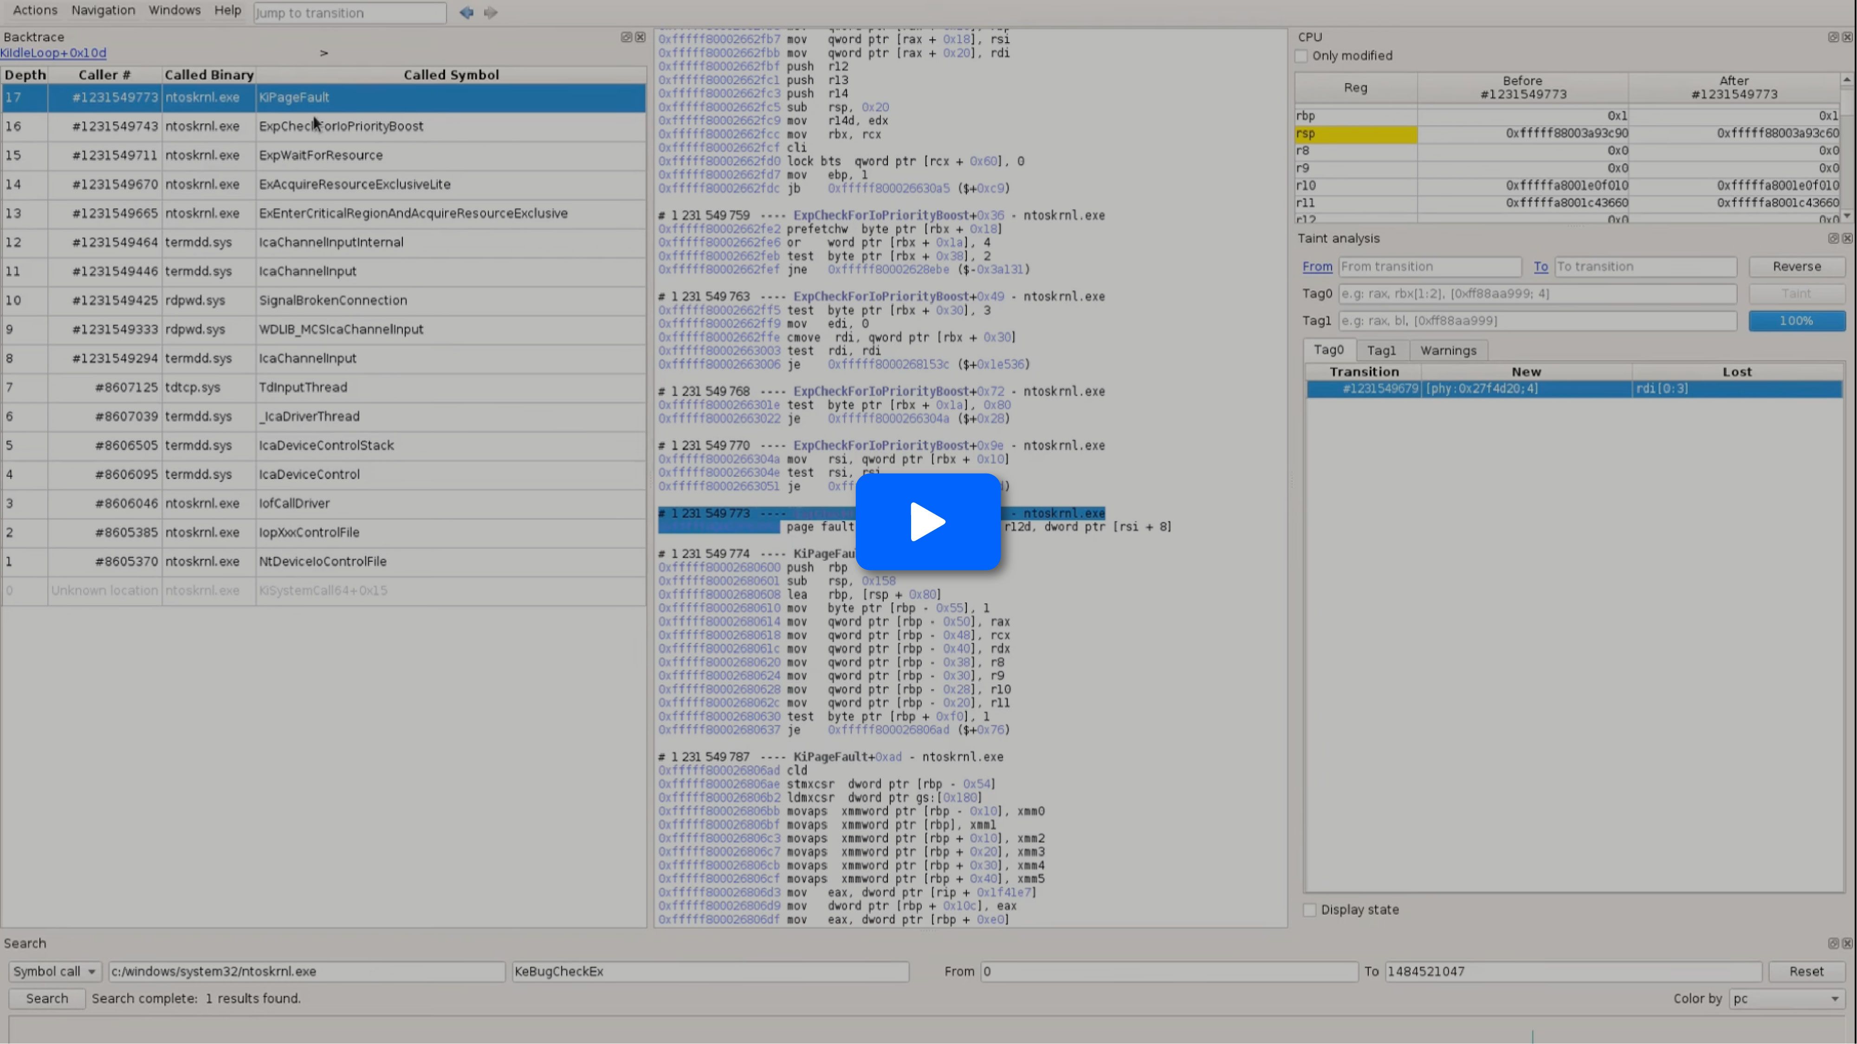Enable the Only modified checkbox
The height and width of the screenshot is (1044, 1857).
[x=1302, y=56]
